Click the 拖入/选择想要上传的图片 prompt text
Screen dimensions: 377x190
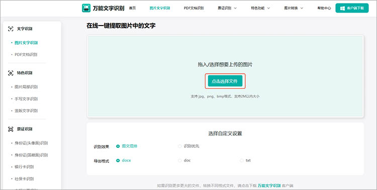tap(225, 65)
